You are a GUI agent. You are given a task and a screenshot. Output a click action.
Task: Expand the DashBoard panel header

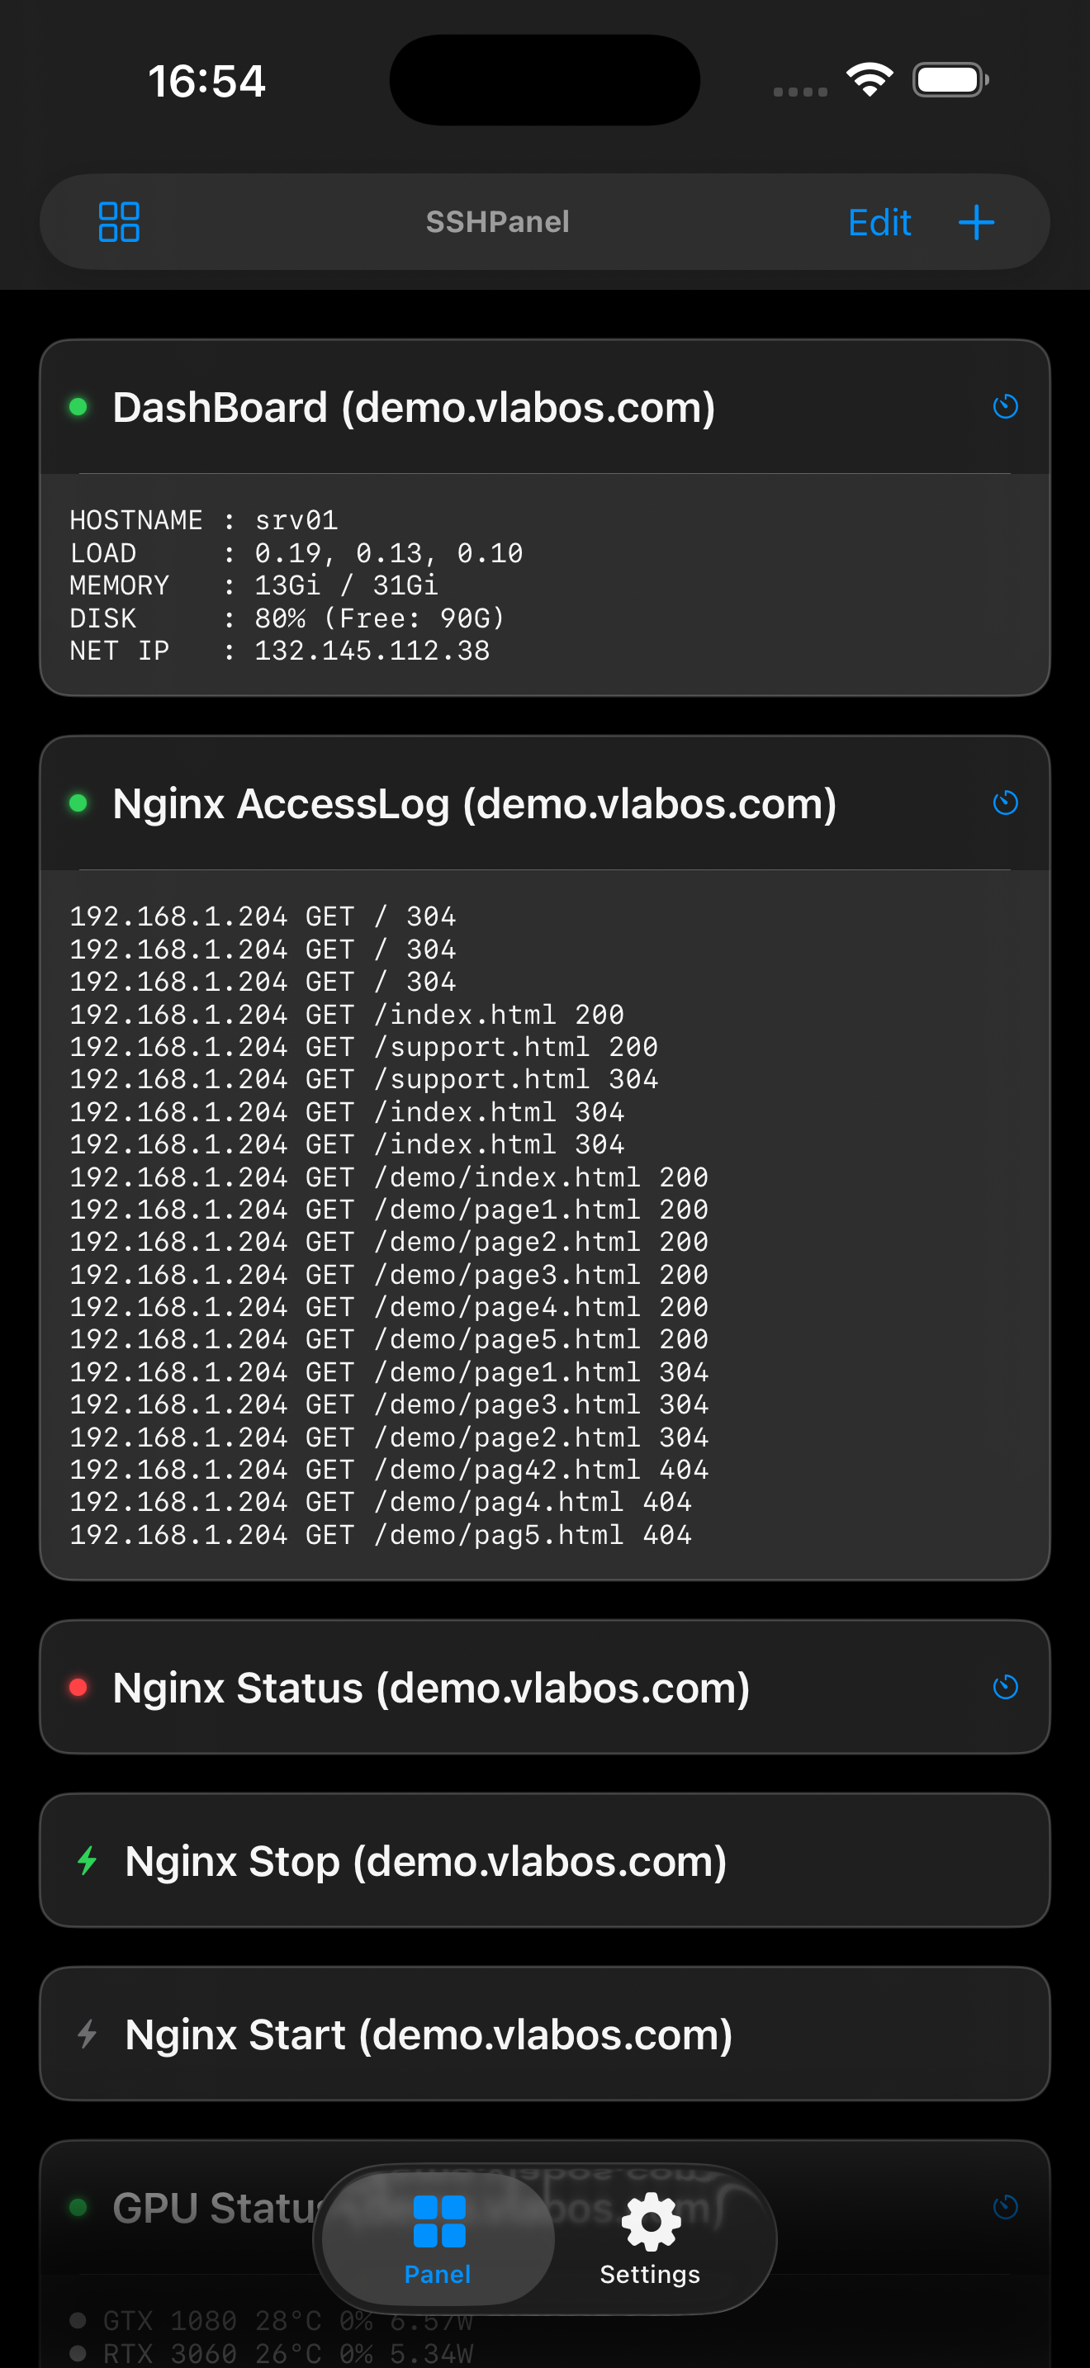click(414, 406)
